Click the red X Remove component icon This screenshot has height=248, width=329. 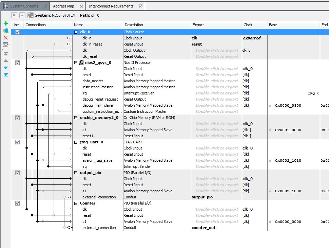[x=5, y=38]
